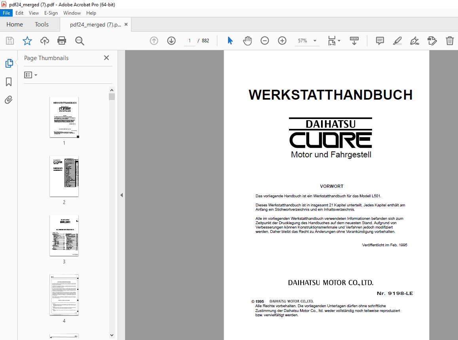Click thumbnails scrollbar down arrow

[x=112, y=335]
